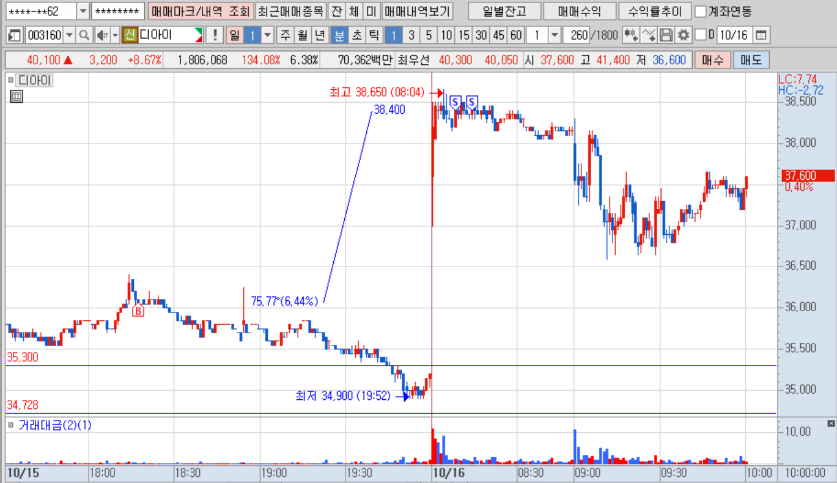
Task: Select the 미 tab
Action: [371, 11]
